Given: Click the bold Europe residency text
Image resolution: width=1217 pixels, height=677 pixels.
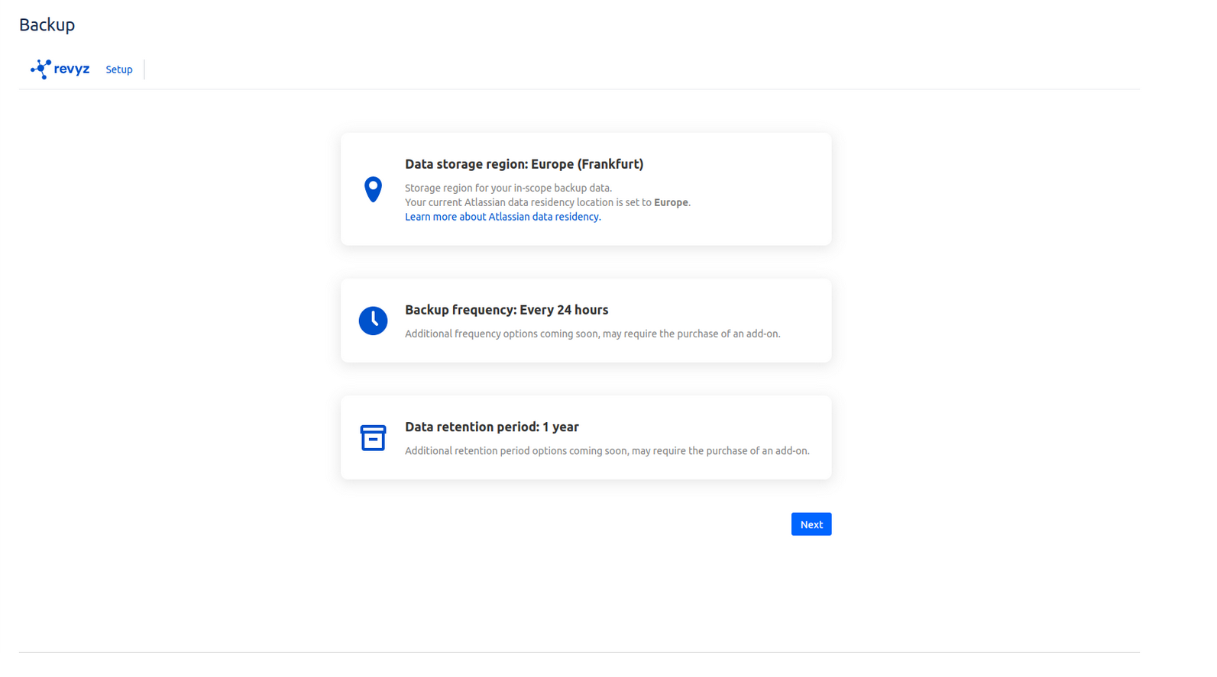Looking at the screenshot, I should point(671,203).
